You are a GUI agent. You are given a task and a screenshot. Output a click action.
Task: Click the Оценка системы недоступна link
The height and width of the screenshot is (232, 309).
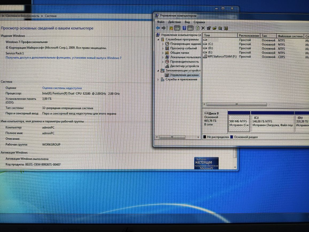(62, 88)
